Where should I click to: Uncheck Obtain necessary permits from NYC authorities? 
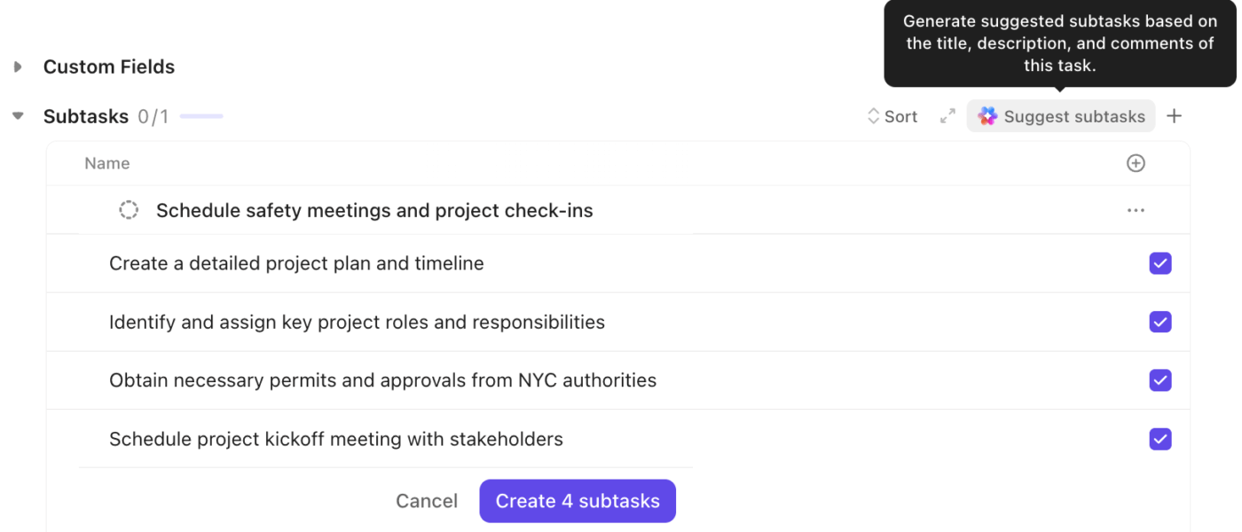(1159, 380)
